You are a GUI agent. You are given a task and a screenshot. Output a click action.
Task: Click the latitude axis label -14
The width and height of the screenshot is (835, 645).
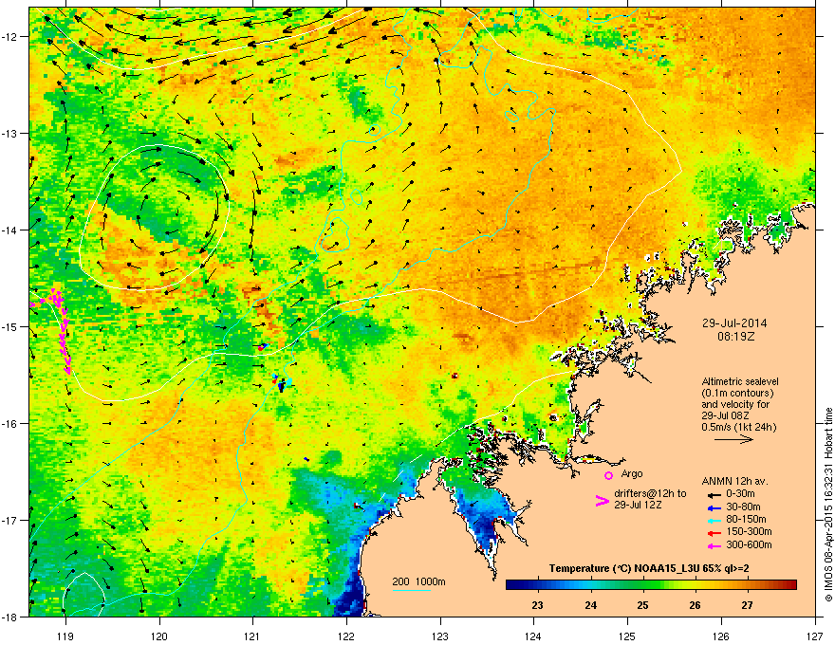[11, 230]
